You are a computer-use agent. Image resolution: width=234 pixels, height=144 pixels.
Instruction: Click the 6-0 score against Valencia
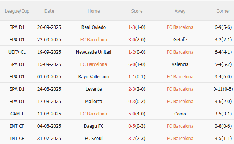click(132, 64)
